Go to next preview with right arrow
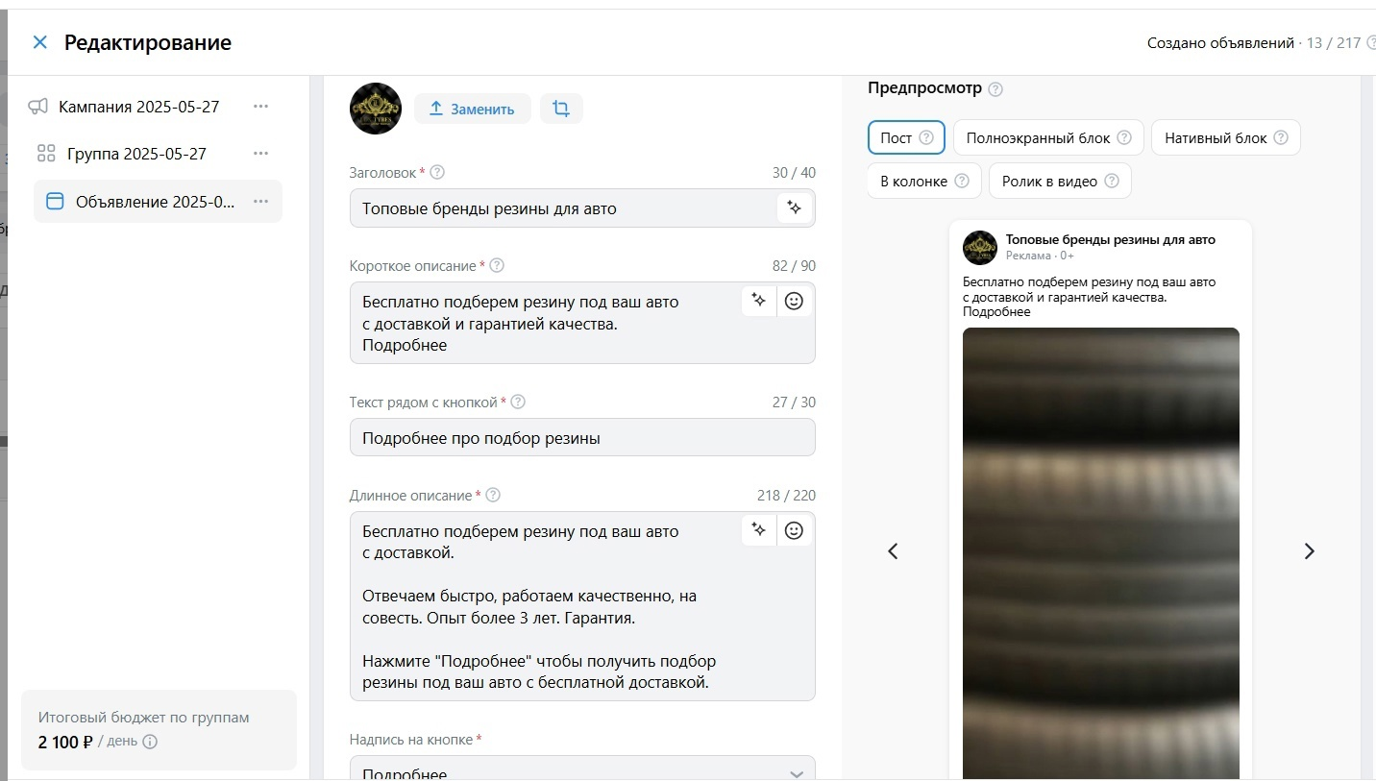 pyautogui.click(x=1309, y=551)
